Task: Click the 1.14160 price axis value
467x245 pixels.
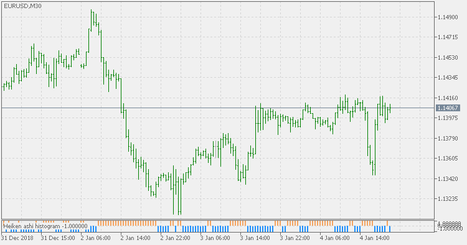Action: click(448, 98)
